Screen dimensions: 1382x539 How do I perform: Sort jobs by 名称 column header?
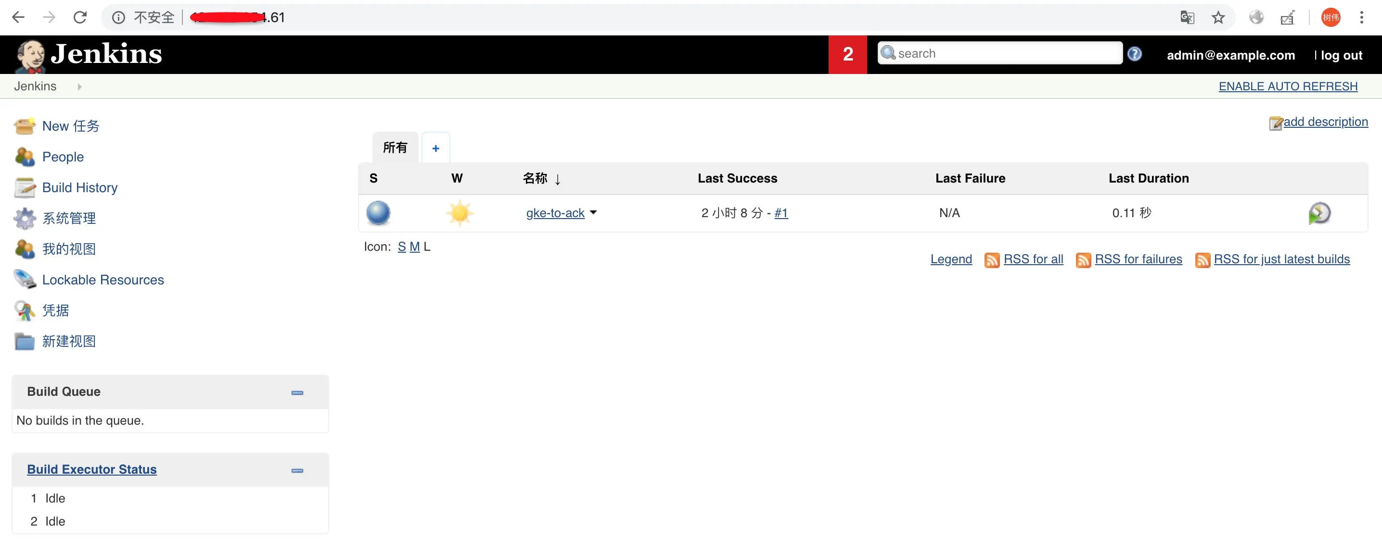(535, 178)
